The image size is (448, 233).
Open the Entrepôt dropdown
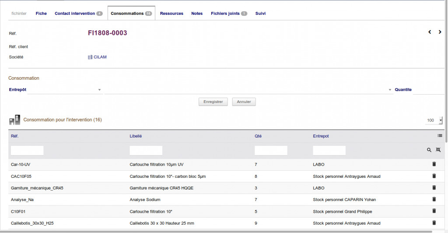(65, 90)
